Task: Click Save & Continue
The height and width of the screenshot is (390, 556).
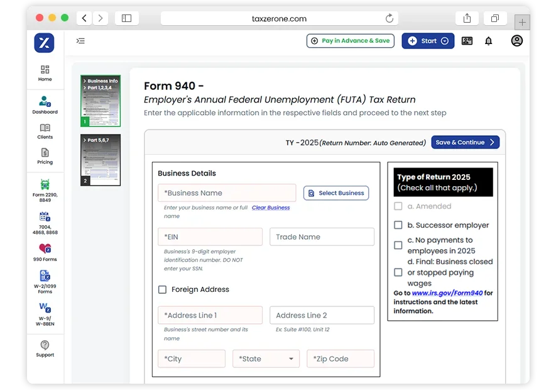Action: (x=465, y=142)
